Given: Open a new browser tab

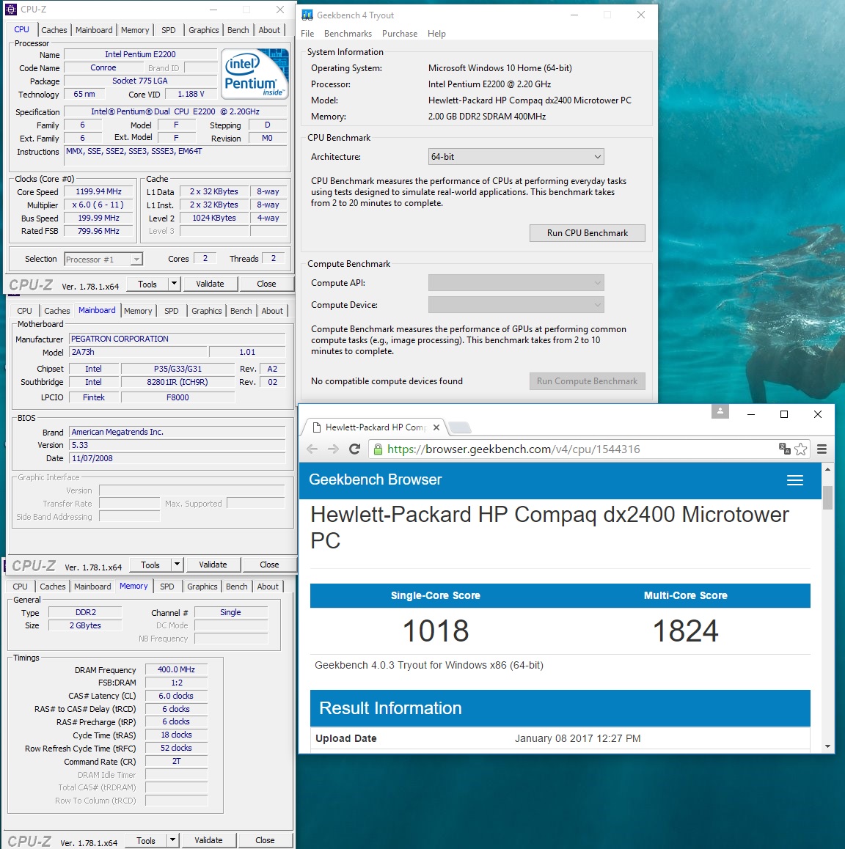Looking at the screenshot, I should 460,427.
